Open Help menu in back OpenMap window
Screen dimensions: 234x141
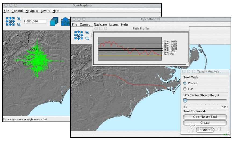click(56, 11)
